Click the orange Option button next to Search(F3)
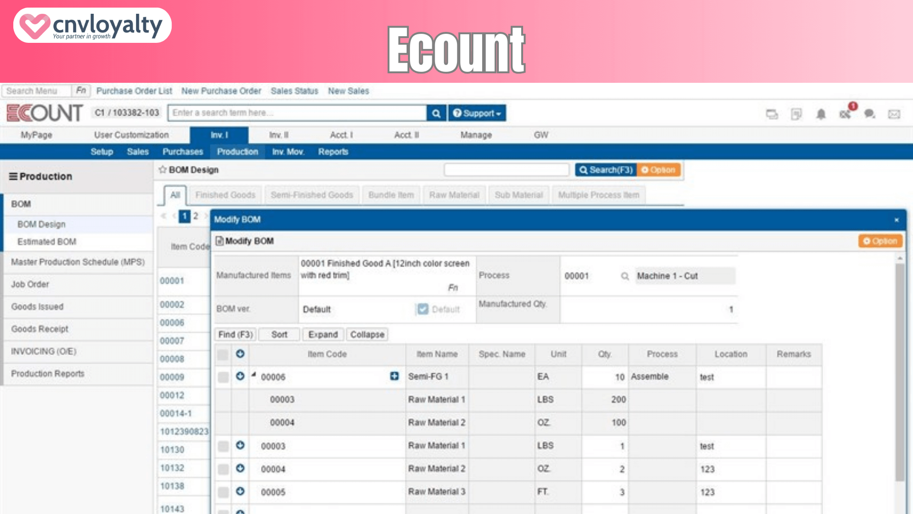This screenshot has height=514, width=913. point(659,170)
